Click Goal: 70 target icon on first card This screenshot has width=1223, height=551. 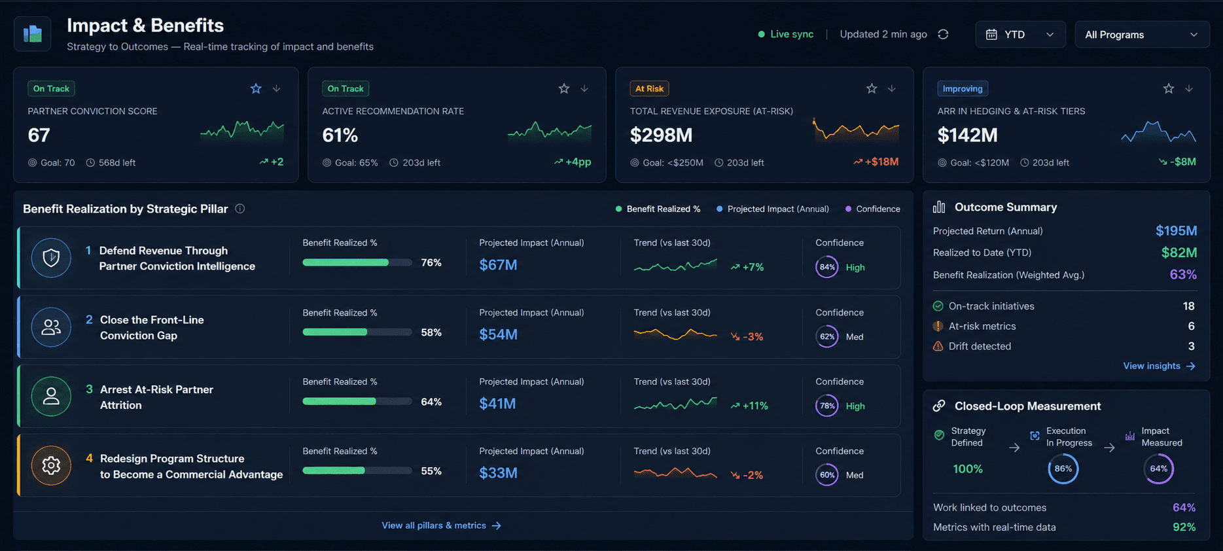(33, 162)
